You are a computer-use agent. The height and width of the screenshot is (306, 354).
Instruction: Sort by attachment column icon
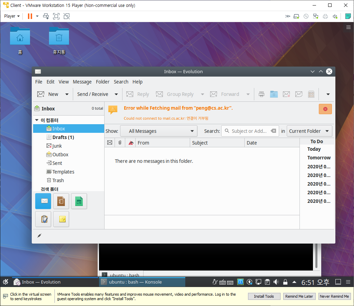click(x=120, y=142)
